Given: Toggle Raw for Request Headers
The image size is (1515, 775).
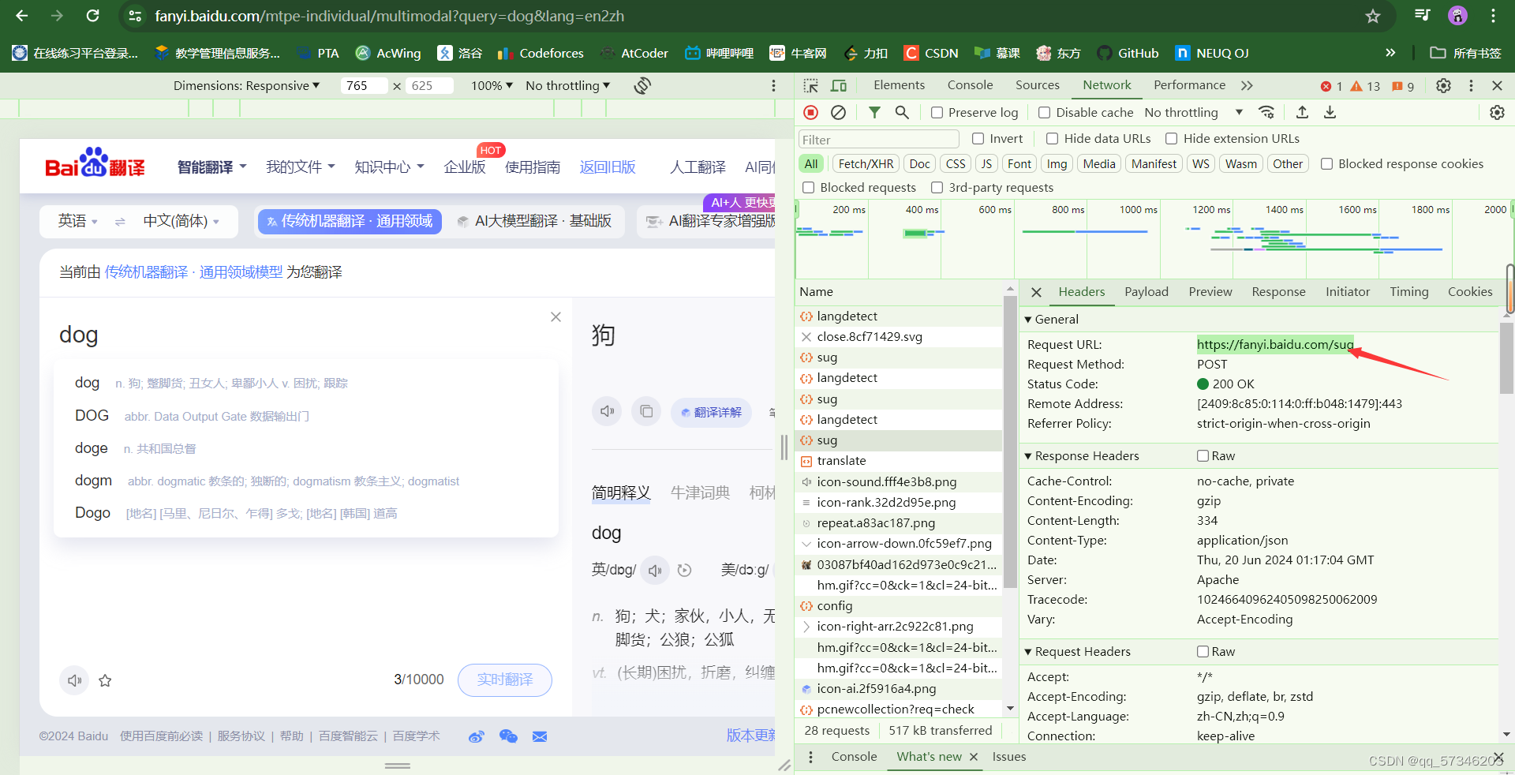Looking at the screenshot, I should (x=1203, y=652).
